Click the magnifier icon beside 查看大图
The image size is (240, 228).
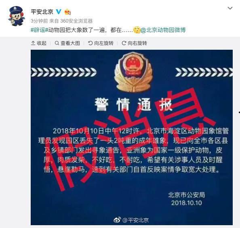(57, 43)
